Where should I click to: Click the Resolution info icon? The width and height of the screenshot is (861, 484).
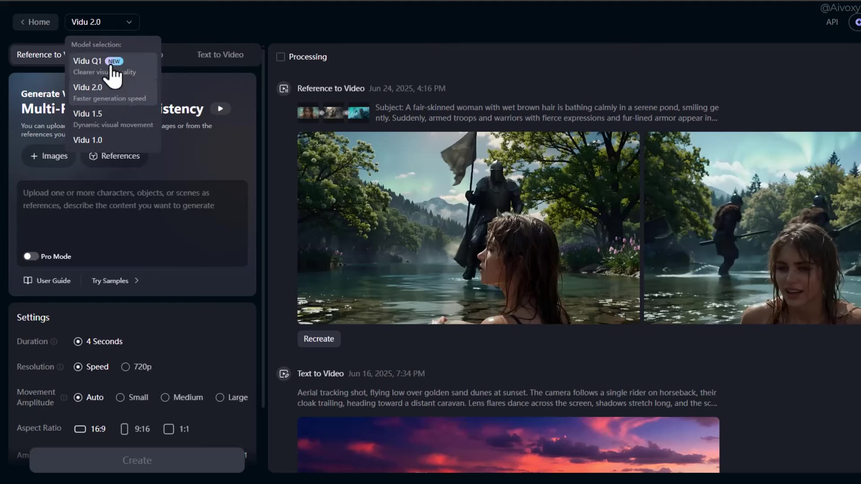pyautogui.click(x=60, y=367)
